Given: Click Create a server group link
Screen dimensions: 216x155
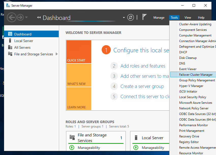Looking at the screenshot, I should 142,86.
